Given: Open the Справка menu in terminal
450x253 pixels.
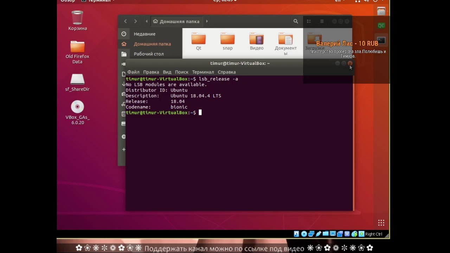Looking at the screenshot, I should pos(227,72).
